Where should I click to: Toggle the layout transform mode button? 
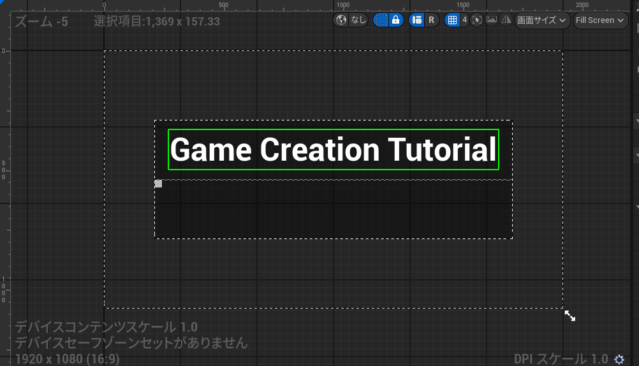click(x=416, y=20)
